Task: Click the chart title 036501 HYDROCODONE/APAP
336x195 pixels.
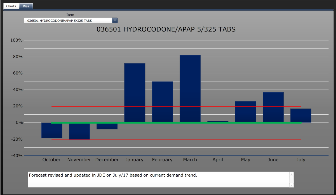Action: (166, 29)
